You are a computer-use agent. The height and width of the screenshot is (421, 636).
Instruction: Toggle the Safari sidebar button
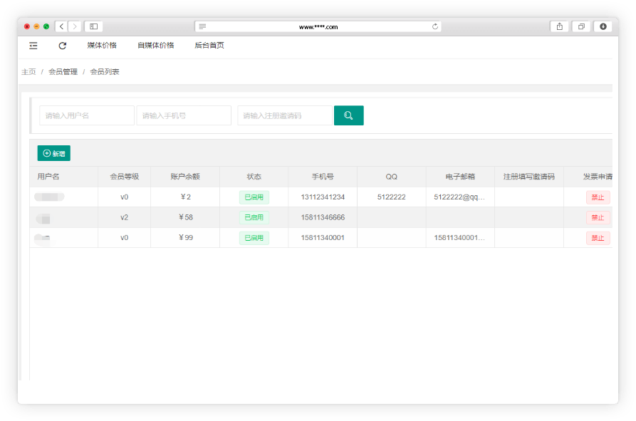pyautogui.click(x=93, y=26)
